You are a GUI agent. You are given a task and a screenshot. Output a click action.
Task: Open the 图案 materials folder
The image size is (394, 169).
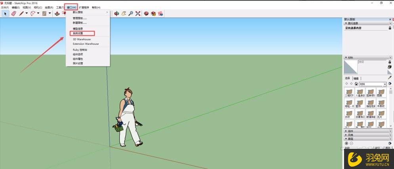pos(381,93)
